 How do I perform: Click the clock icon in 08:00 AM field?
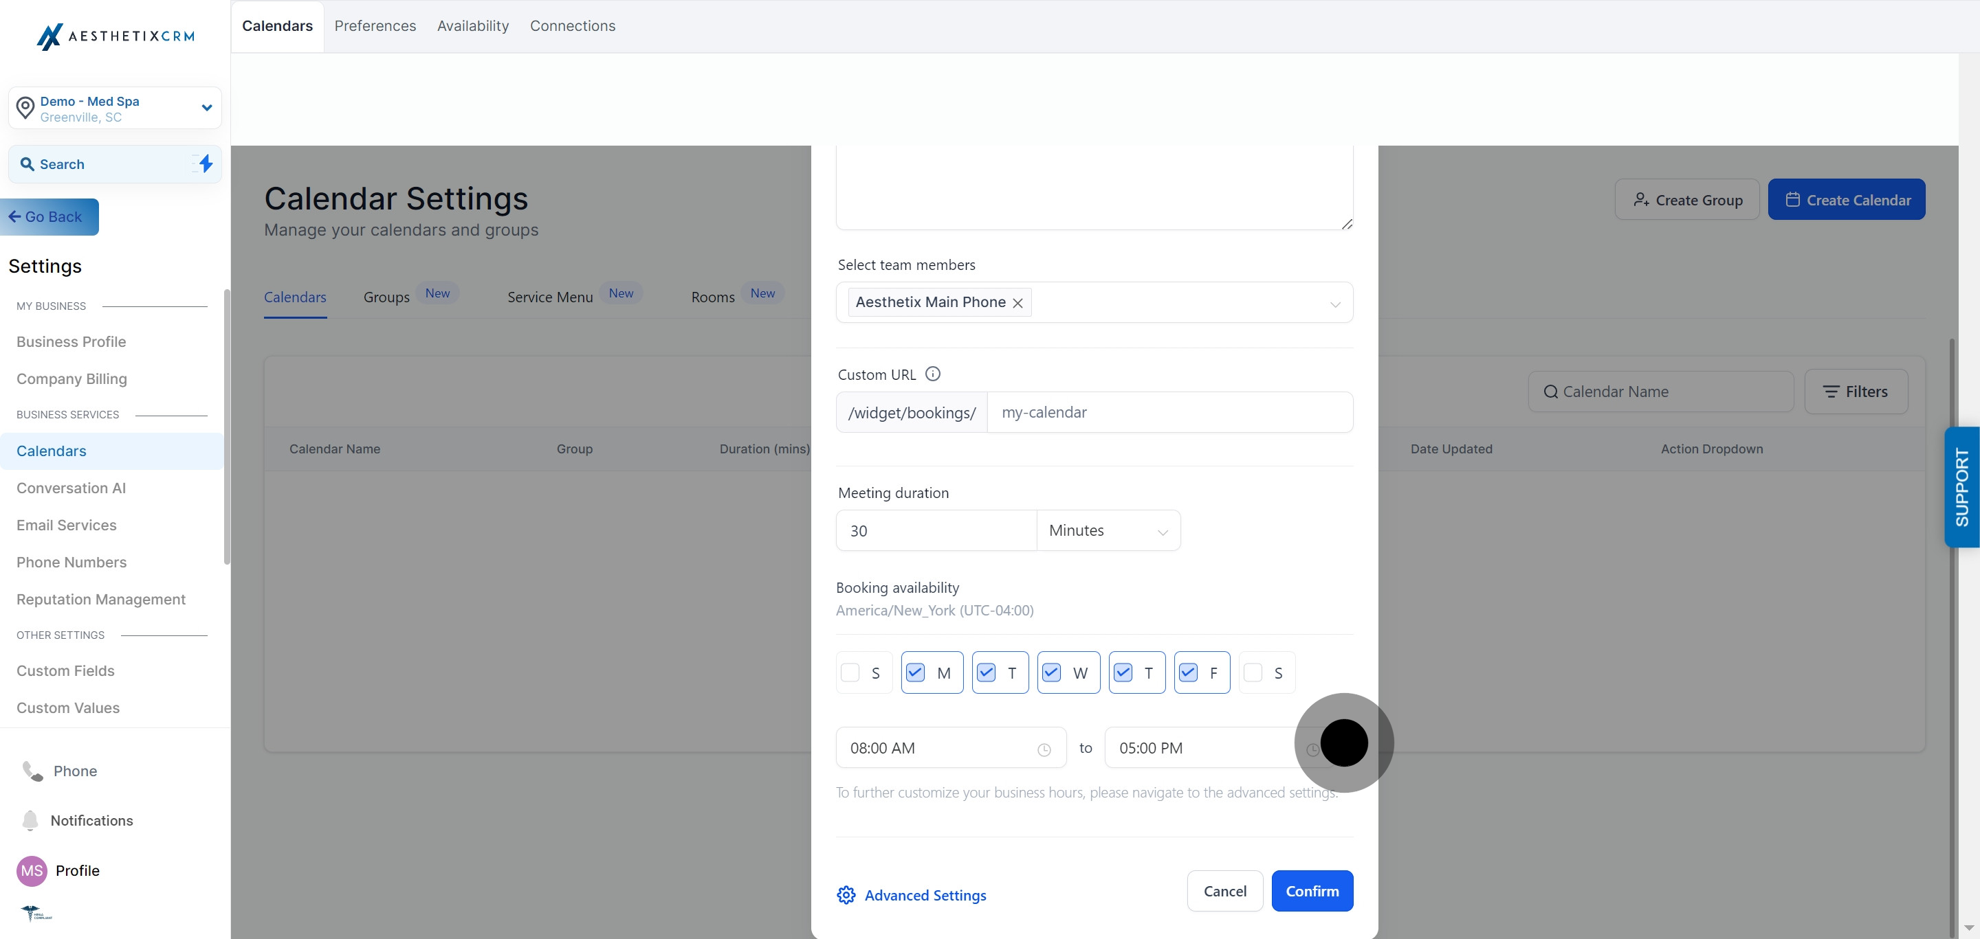point(1044,749)
